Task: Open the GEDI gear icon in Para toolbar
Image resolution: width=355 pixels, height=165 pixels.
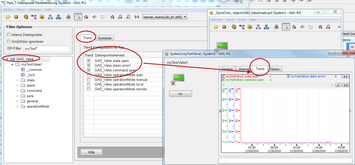Action: coord(26,17)
